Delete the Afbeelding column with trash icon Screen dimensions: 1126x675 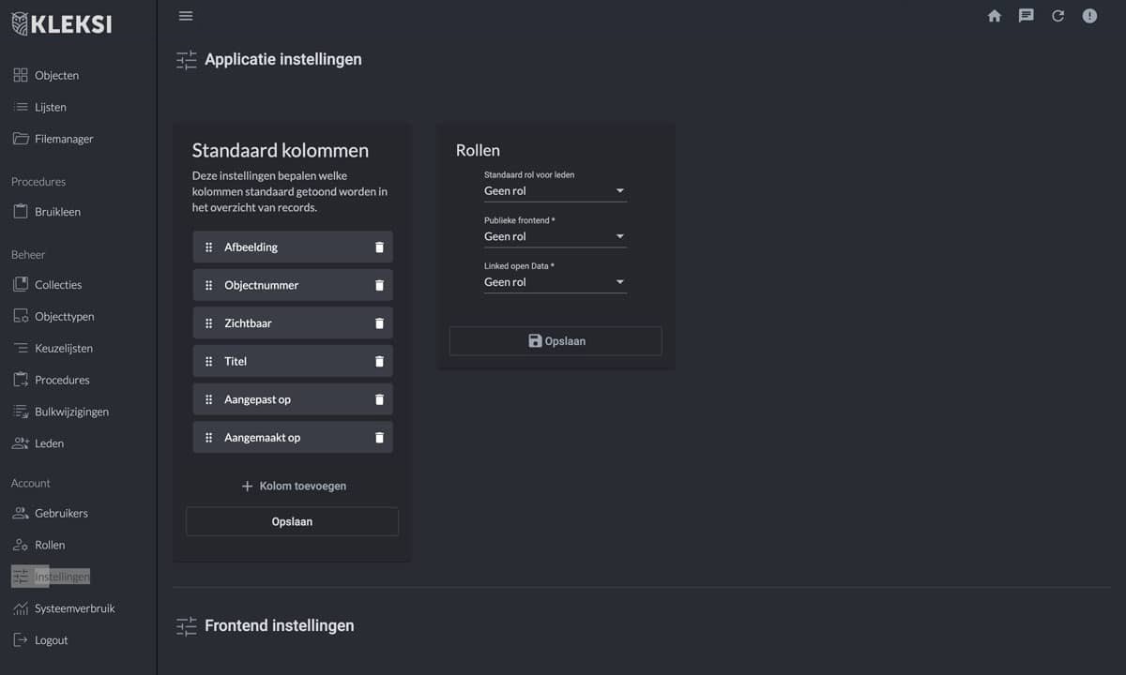click(x=380, y=247)
